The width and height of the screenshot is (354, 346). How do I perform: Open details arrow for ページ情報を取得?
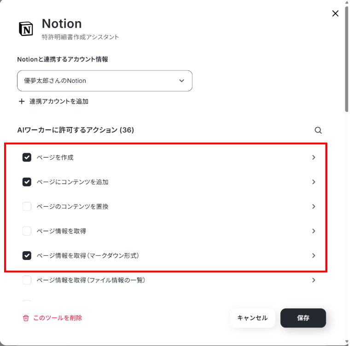click(x=313, y=231)
